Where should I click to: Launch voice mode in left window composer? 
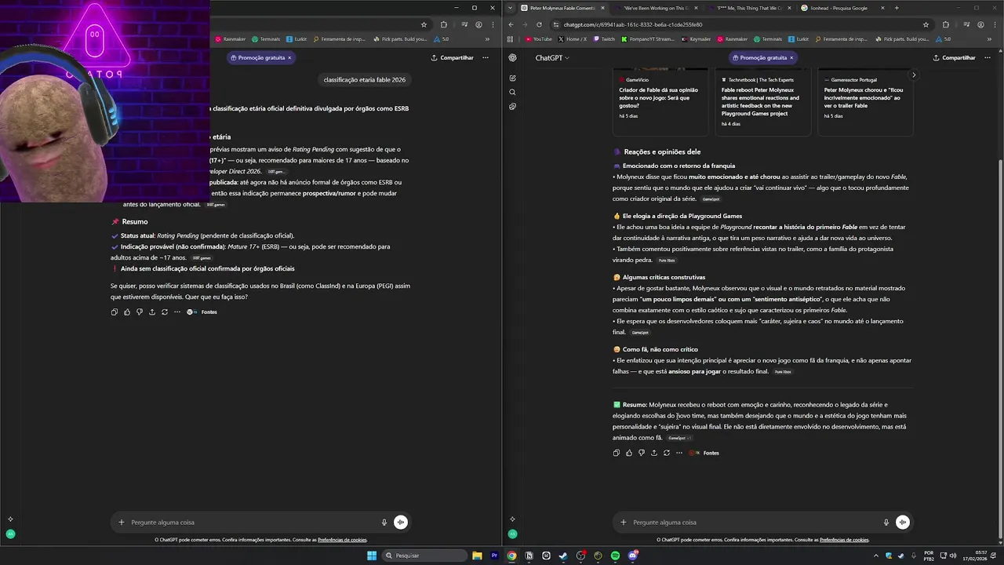[x=401, y=522]
